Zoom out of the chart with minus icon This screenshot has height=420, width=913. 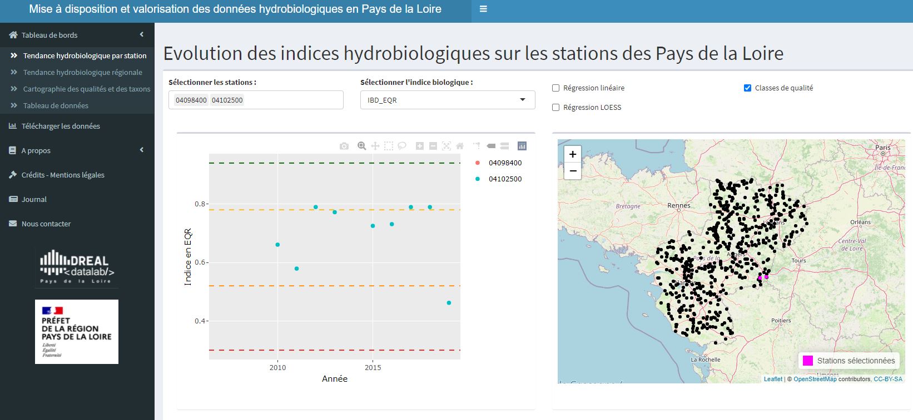[433, 146]
